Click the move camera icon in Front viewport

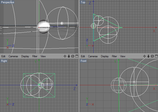coord(144,56)
